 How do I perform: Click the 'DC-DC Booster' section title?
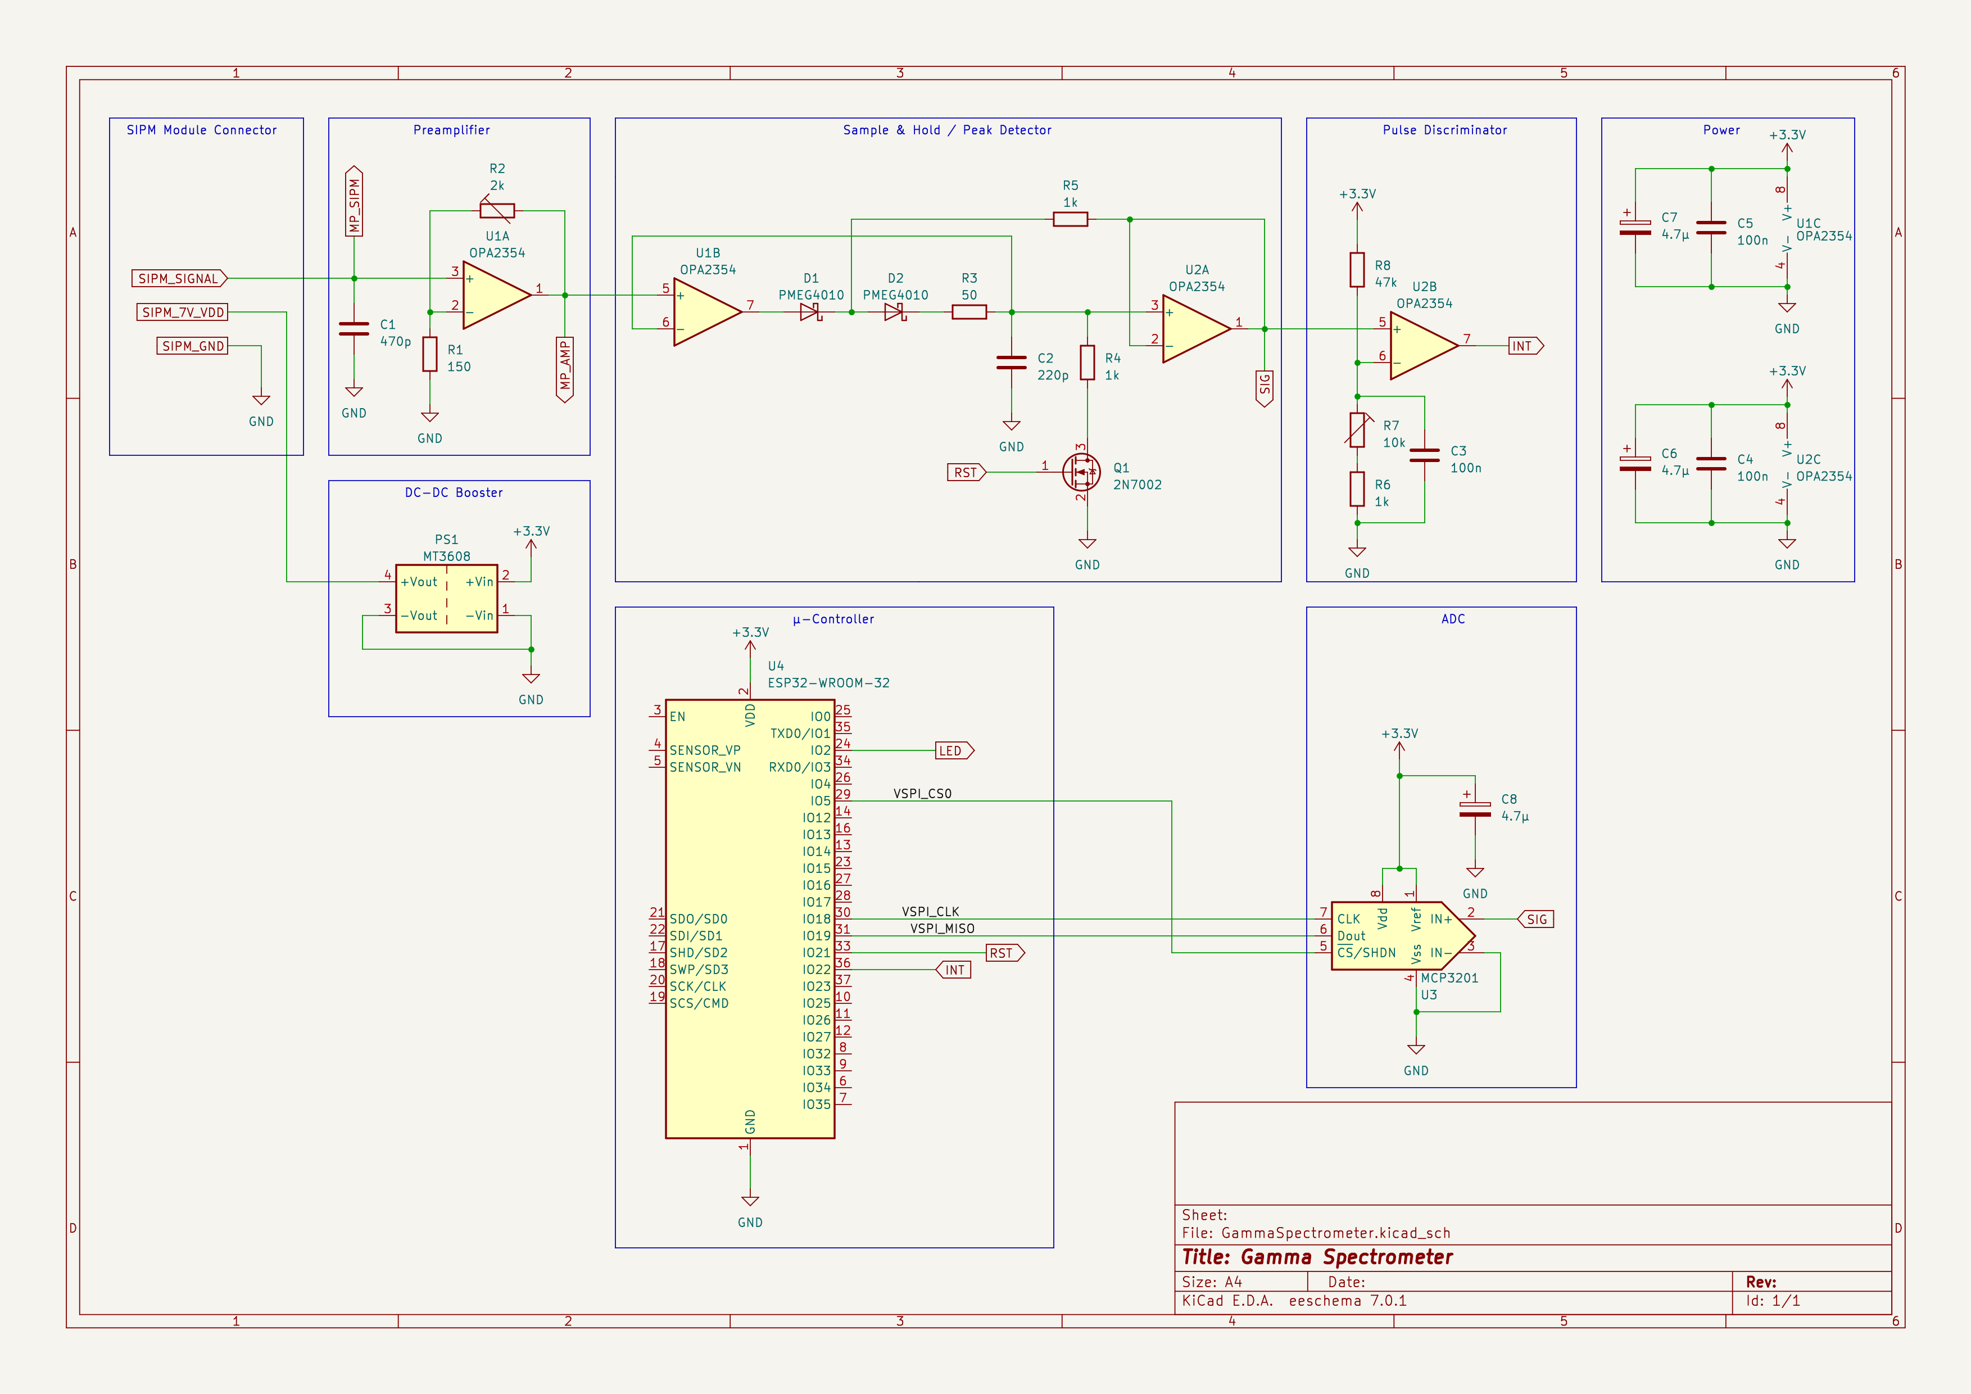point(453,492)
